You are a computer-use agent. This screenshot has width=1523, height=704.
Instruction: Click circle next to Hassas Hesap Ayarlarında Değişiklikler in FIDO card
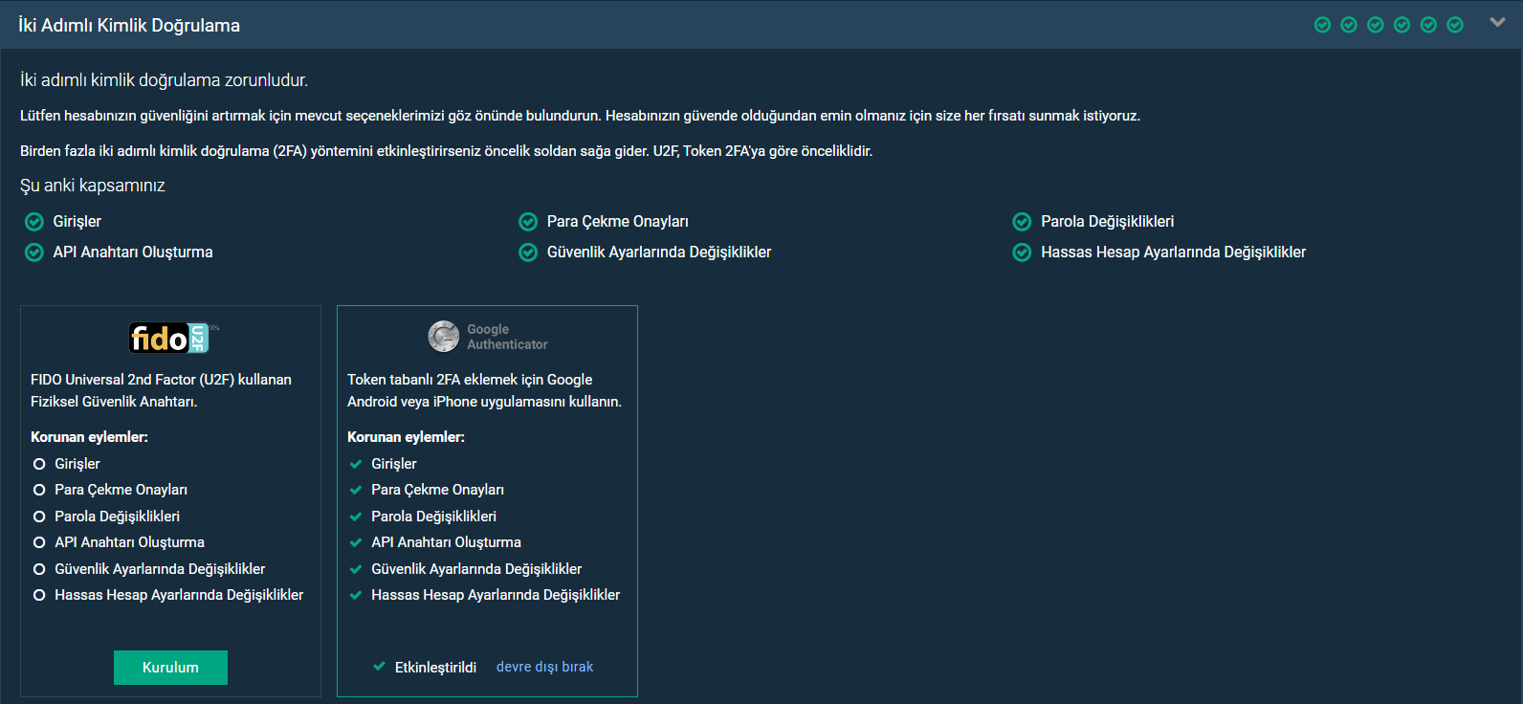pos(39,595)
